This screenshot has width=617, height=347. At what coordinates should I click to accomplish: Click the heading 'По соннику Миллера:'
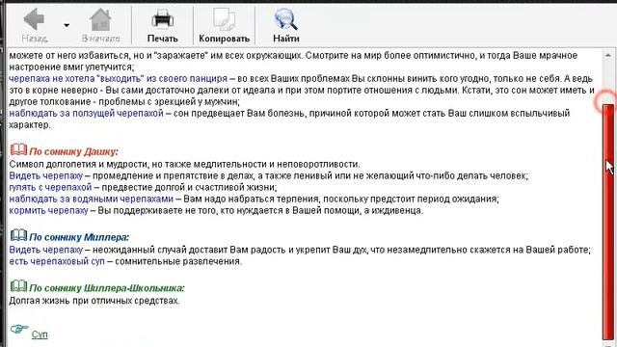(79, 237)
